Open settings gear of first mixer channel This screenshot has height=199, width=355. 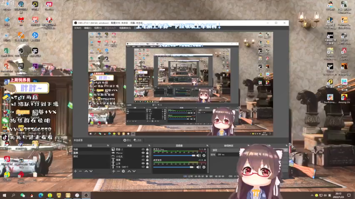click(204, 156)
